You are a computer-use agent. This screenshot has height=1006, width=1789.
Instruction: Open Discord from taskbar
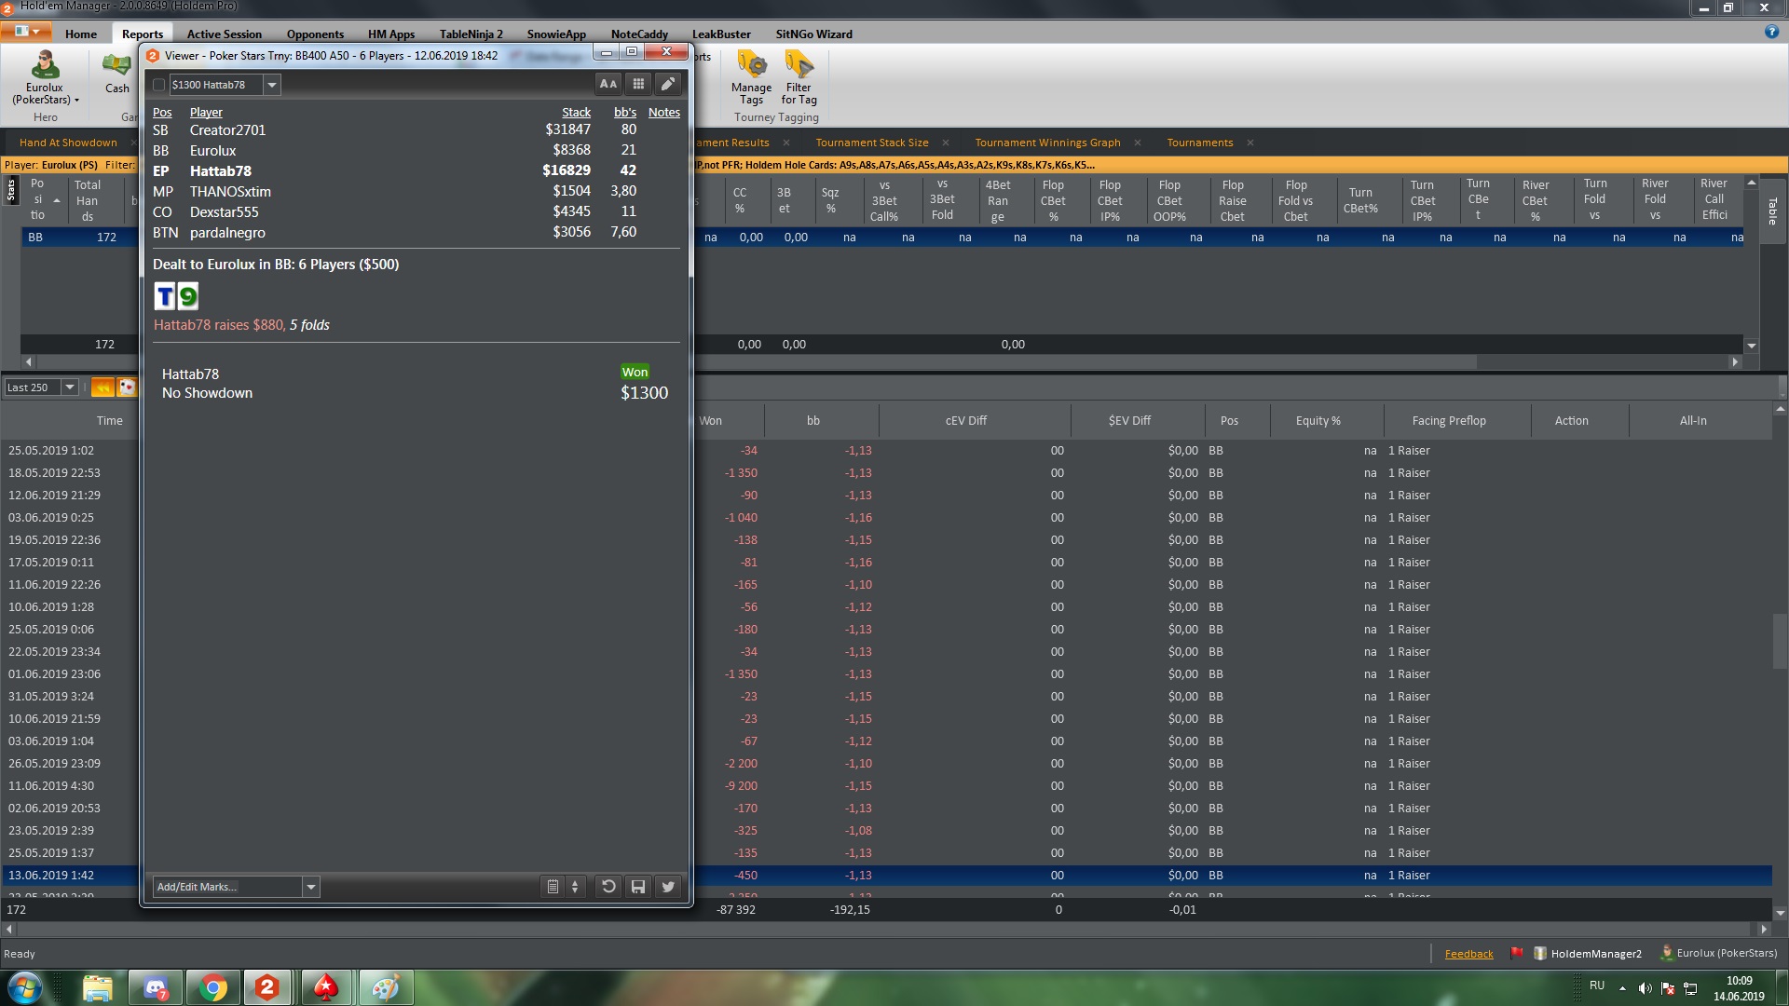pyautogui.click(x=155, y=987)
